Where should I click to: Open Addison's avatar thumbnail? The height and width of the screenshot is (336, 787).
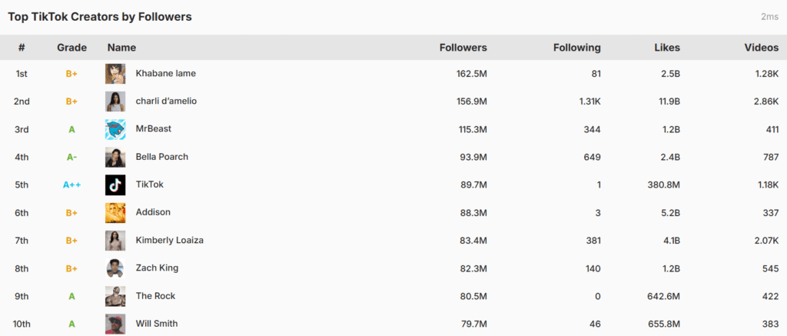click(115, 213)
